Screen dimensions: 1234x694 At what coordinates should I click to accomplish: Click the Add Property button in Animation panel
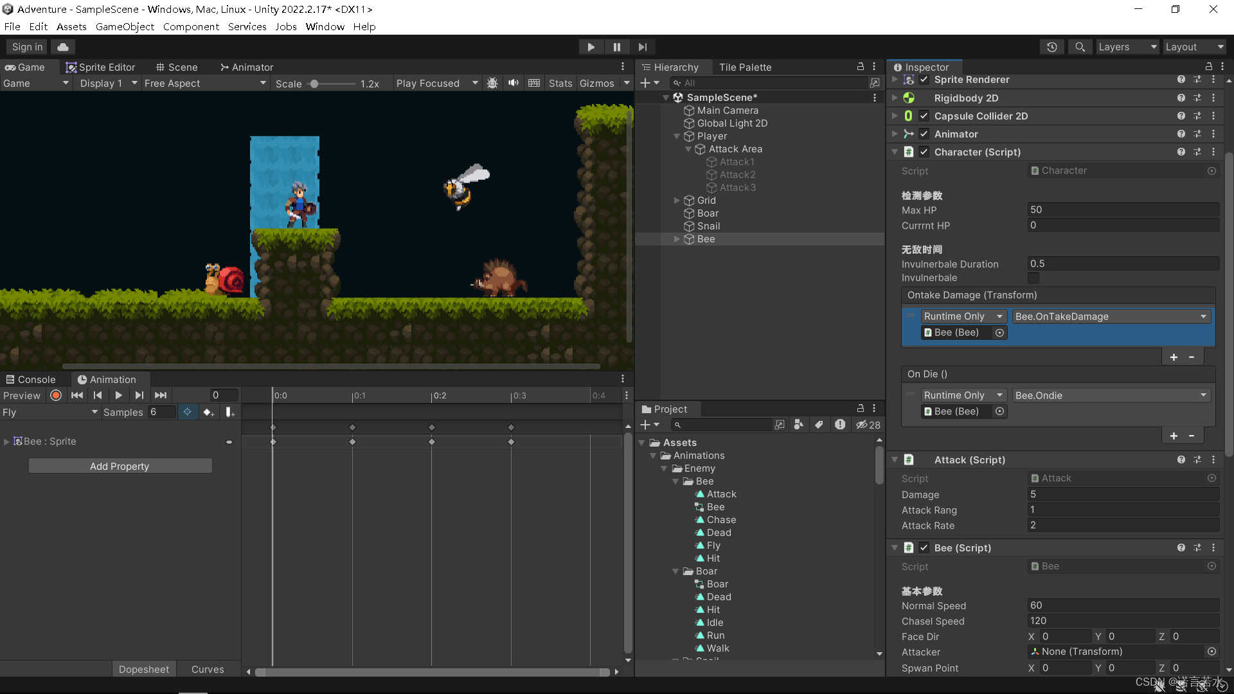point(120,465)
